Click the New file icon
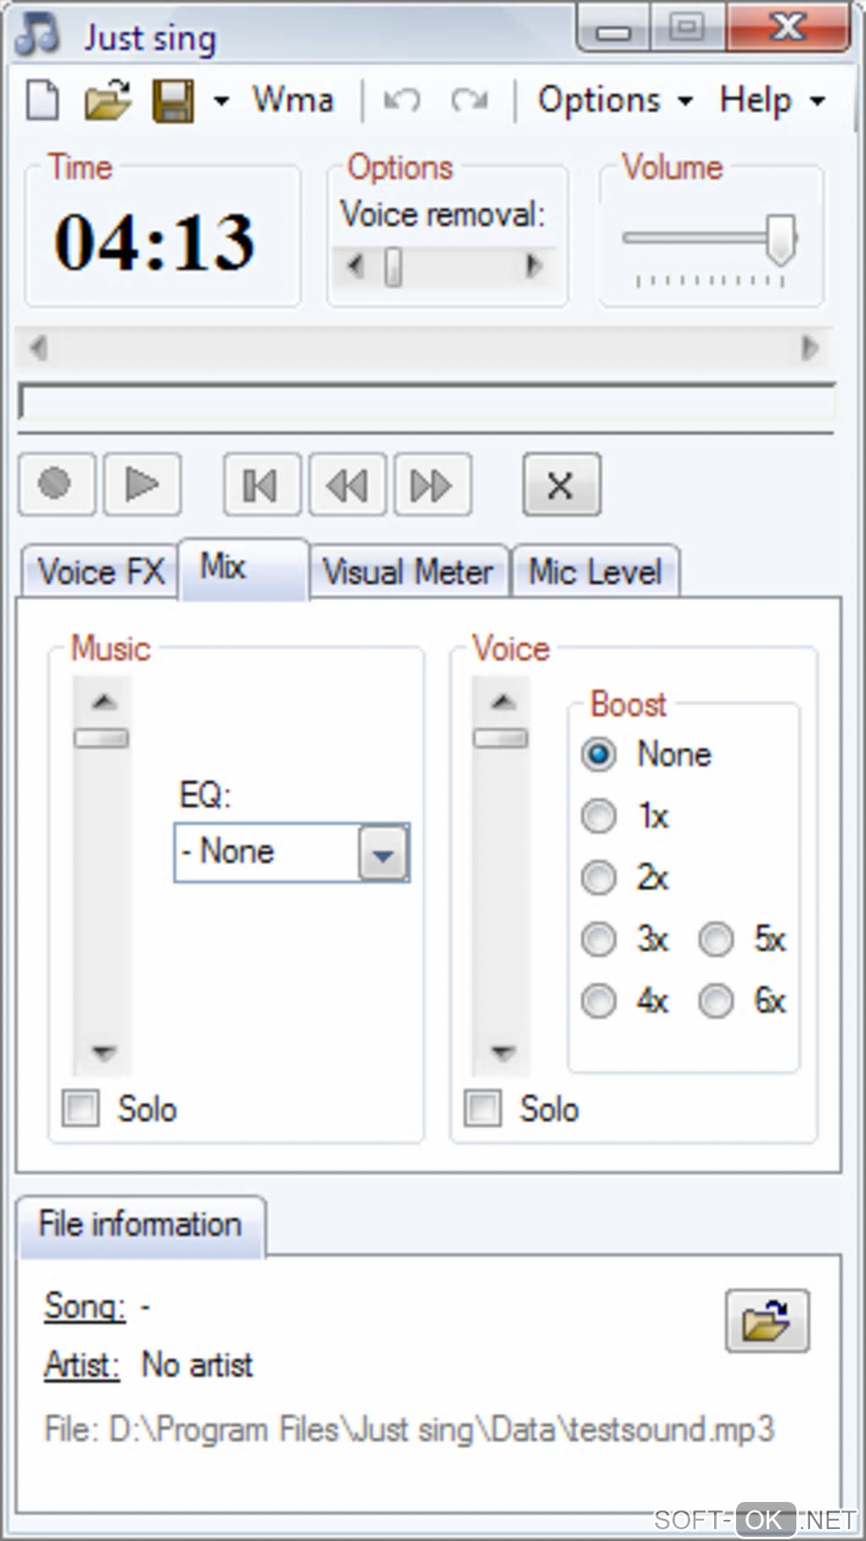866x1541 pixels. point(42,101)
